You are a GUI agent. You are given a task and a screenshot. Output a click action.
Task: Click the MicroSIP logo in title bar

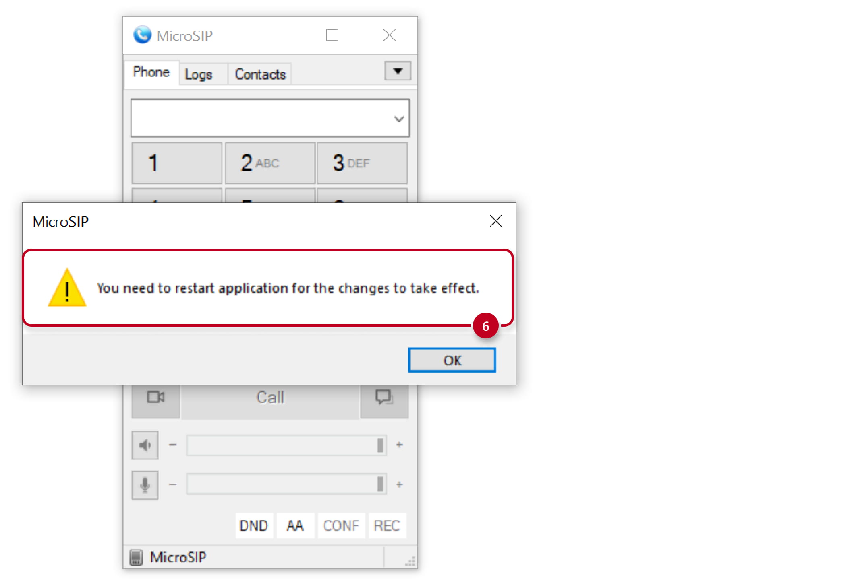[x=142, y=35]
